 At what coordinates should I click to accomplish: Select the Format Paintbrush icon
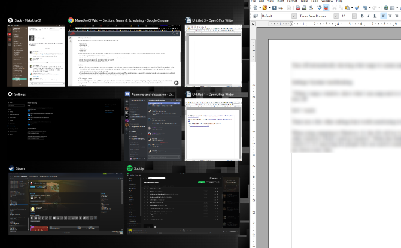[357, 8]
